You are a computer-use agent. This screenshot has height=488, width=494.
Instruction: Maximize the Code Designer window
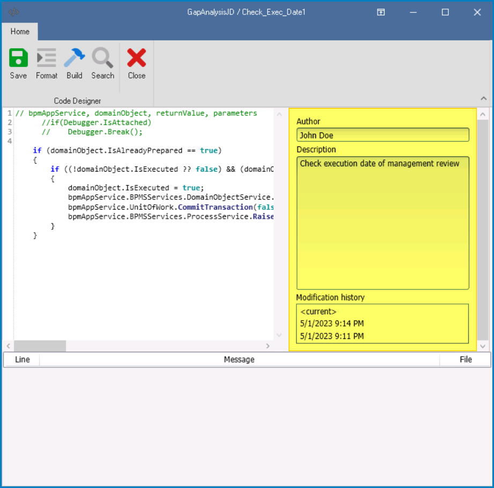tap(445, 12)
